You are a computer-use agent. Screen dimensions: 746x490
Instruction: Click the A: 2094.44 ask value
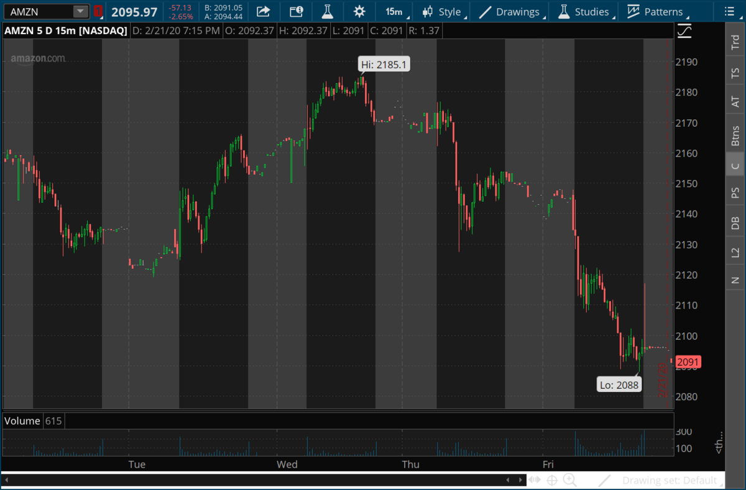point(223,16)
